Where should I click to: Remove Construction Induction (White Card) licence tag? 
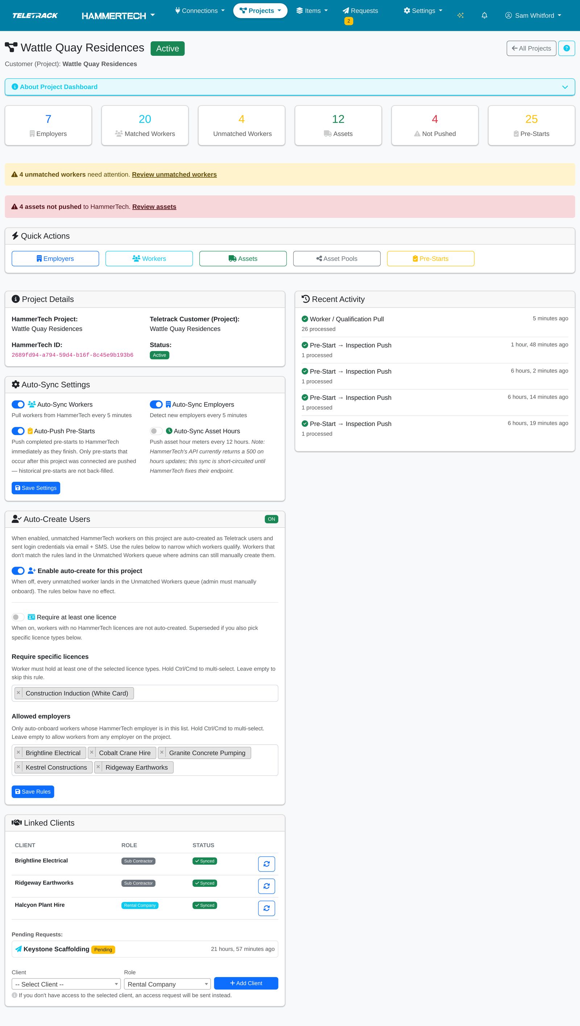(18, 692)
